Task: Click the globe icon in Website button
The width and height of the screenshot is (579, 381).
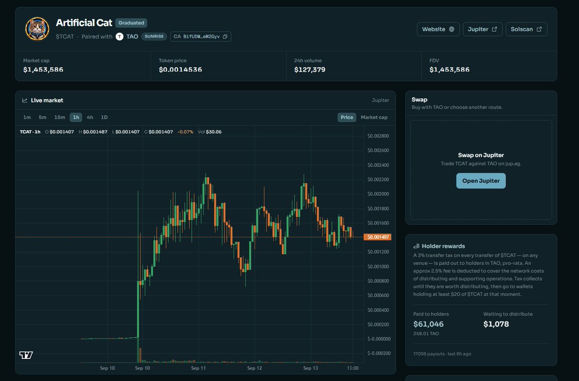Action: click(x=452, y=29)
